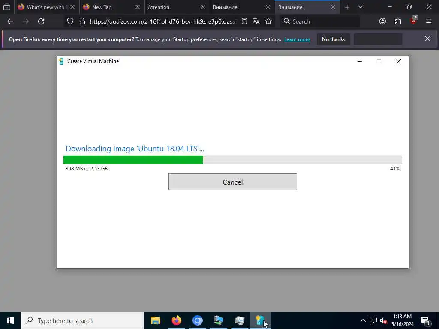Open the Firefox hamburger menu
The image size is (439, 329).
(x=429, y=21)
